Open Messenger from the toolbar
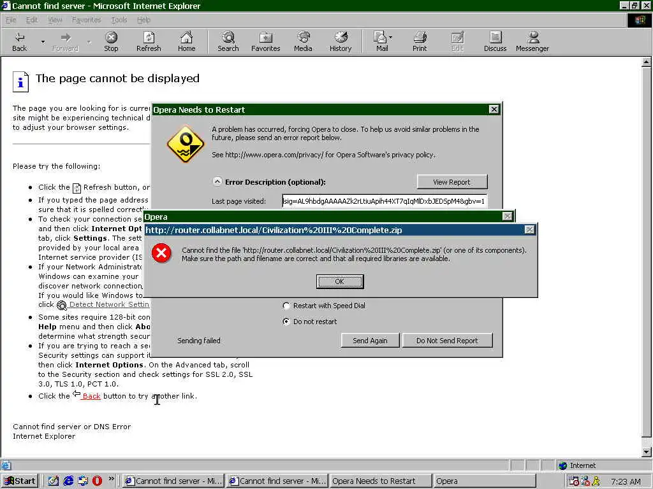653x489 pixels. [532, 41]
